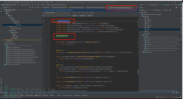Screen dimensions: 183x99
Task: Toggle Maven skip tests mode icon
Action: click(159, 10)
